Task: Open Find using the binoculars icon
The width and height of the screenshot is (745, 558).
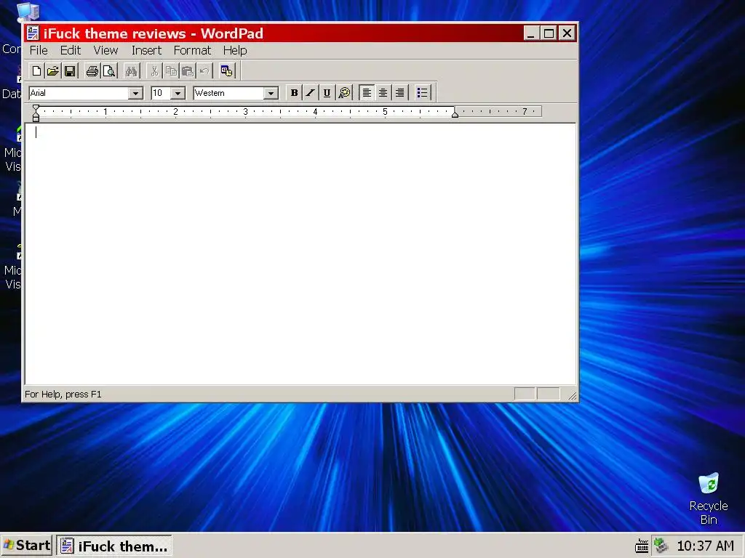Action: pos(131,71)
